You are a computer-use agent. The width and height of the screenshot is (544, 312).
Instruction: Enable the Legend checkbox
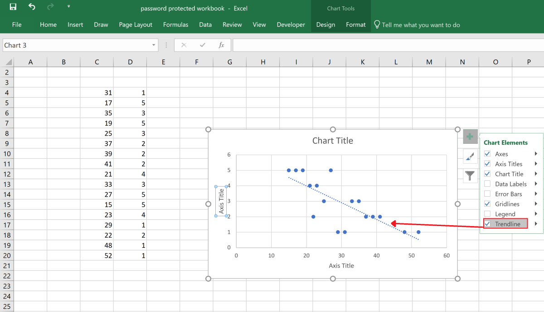click(x=487, y=213)
